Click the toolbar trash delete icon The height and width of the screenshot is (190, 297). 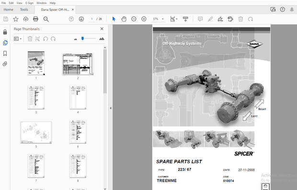click(x=240, y=19)
